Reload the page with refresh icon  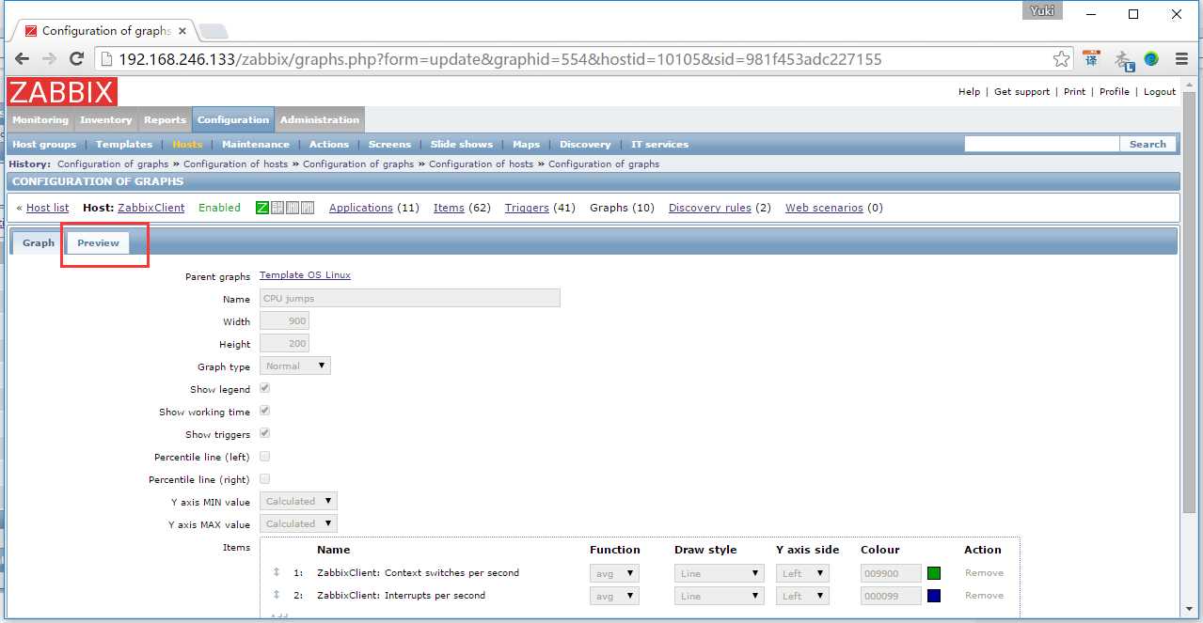click(x=77, y=59)
